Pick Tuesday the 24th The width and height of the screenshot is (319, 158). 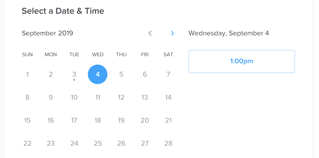(x=74, y=143)
